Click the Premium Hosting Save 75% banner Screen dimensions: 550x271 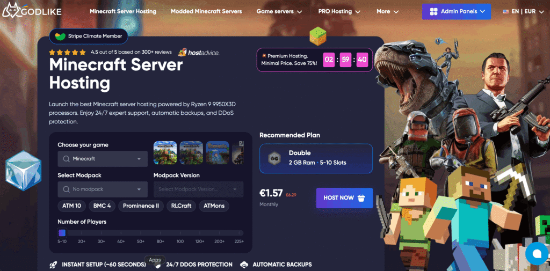coord(315,60)
